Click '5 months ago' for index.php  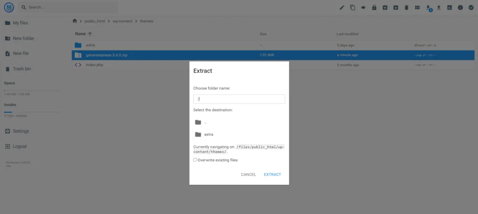pyautogui.click(x=348, y=65)
